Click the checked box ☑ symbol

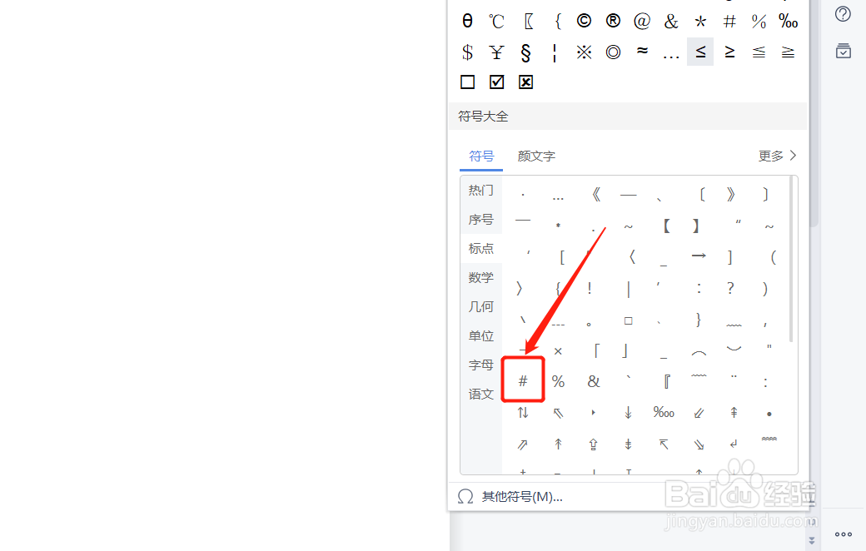[x=496, y=82]
